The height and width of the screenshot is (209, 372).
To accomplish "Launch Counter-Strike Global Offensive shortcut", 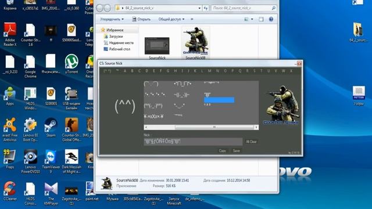I will coord(71,130).
